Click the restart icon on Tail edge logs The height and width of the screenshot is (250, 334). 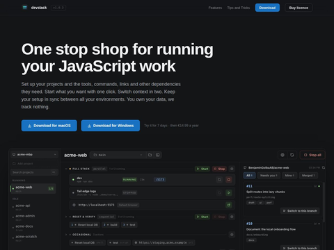[219, 193]
